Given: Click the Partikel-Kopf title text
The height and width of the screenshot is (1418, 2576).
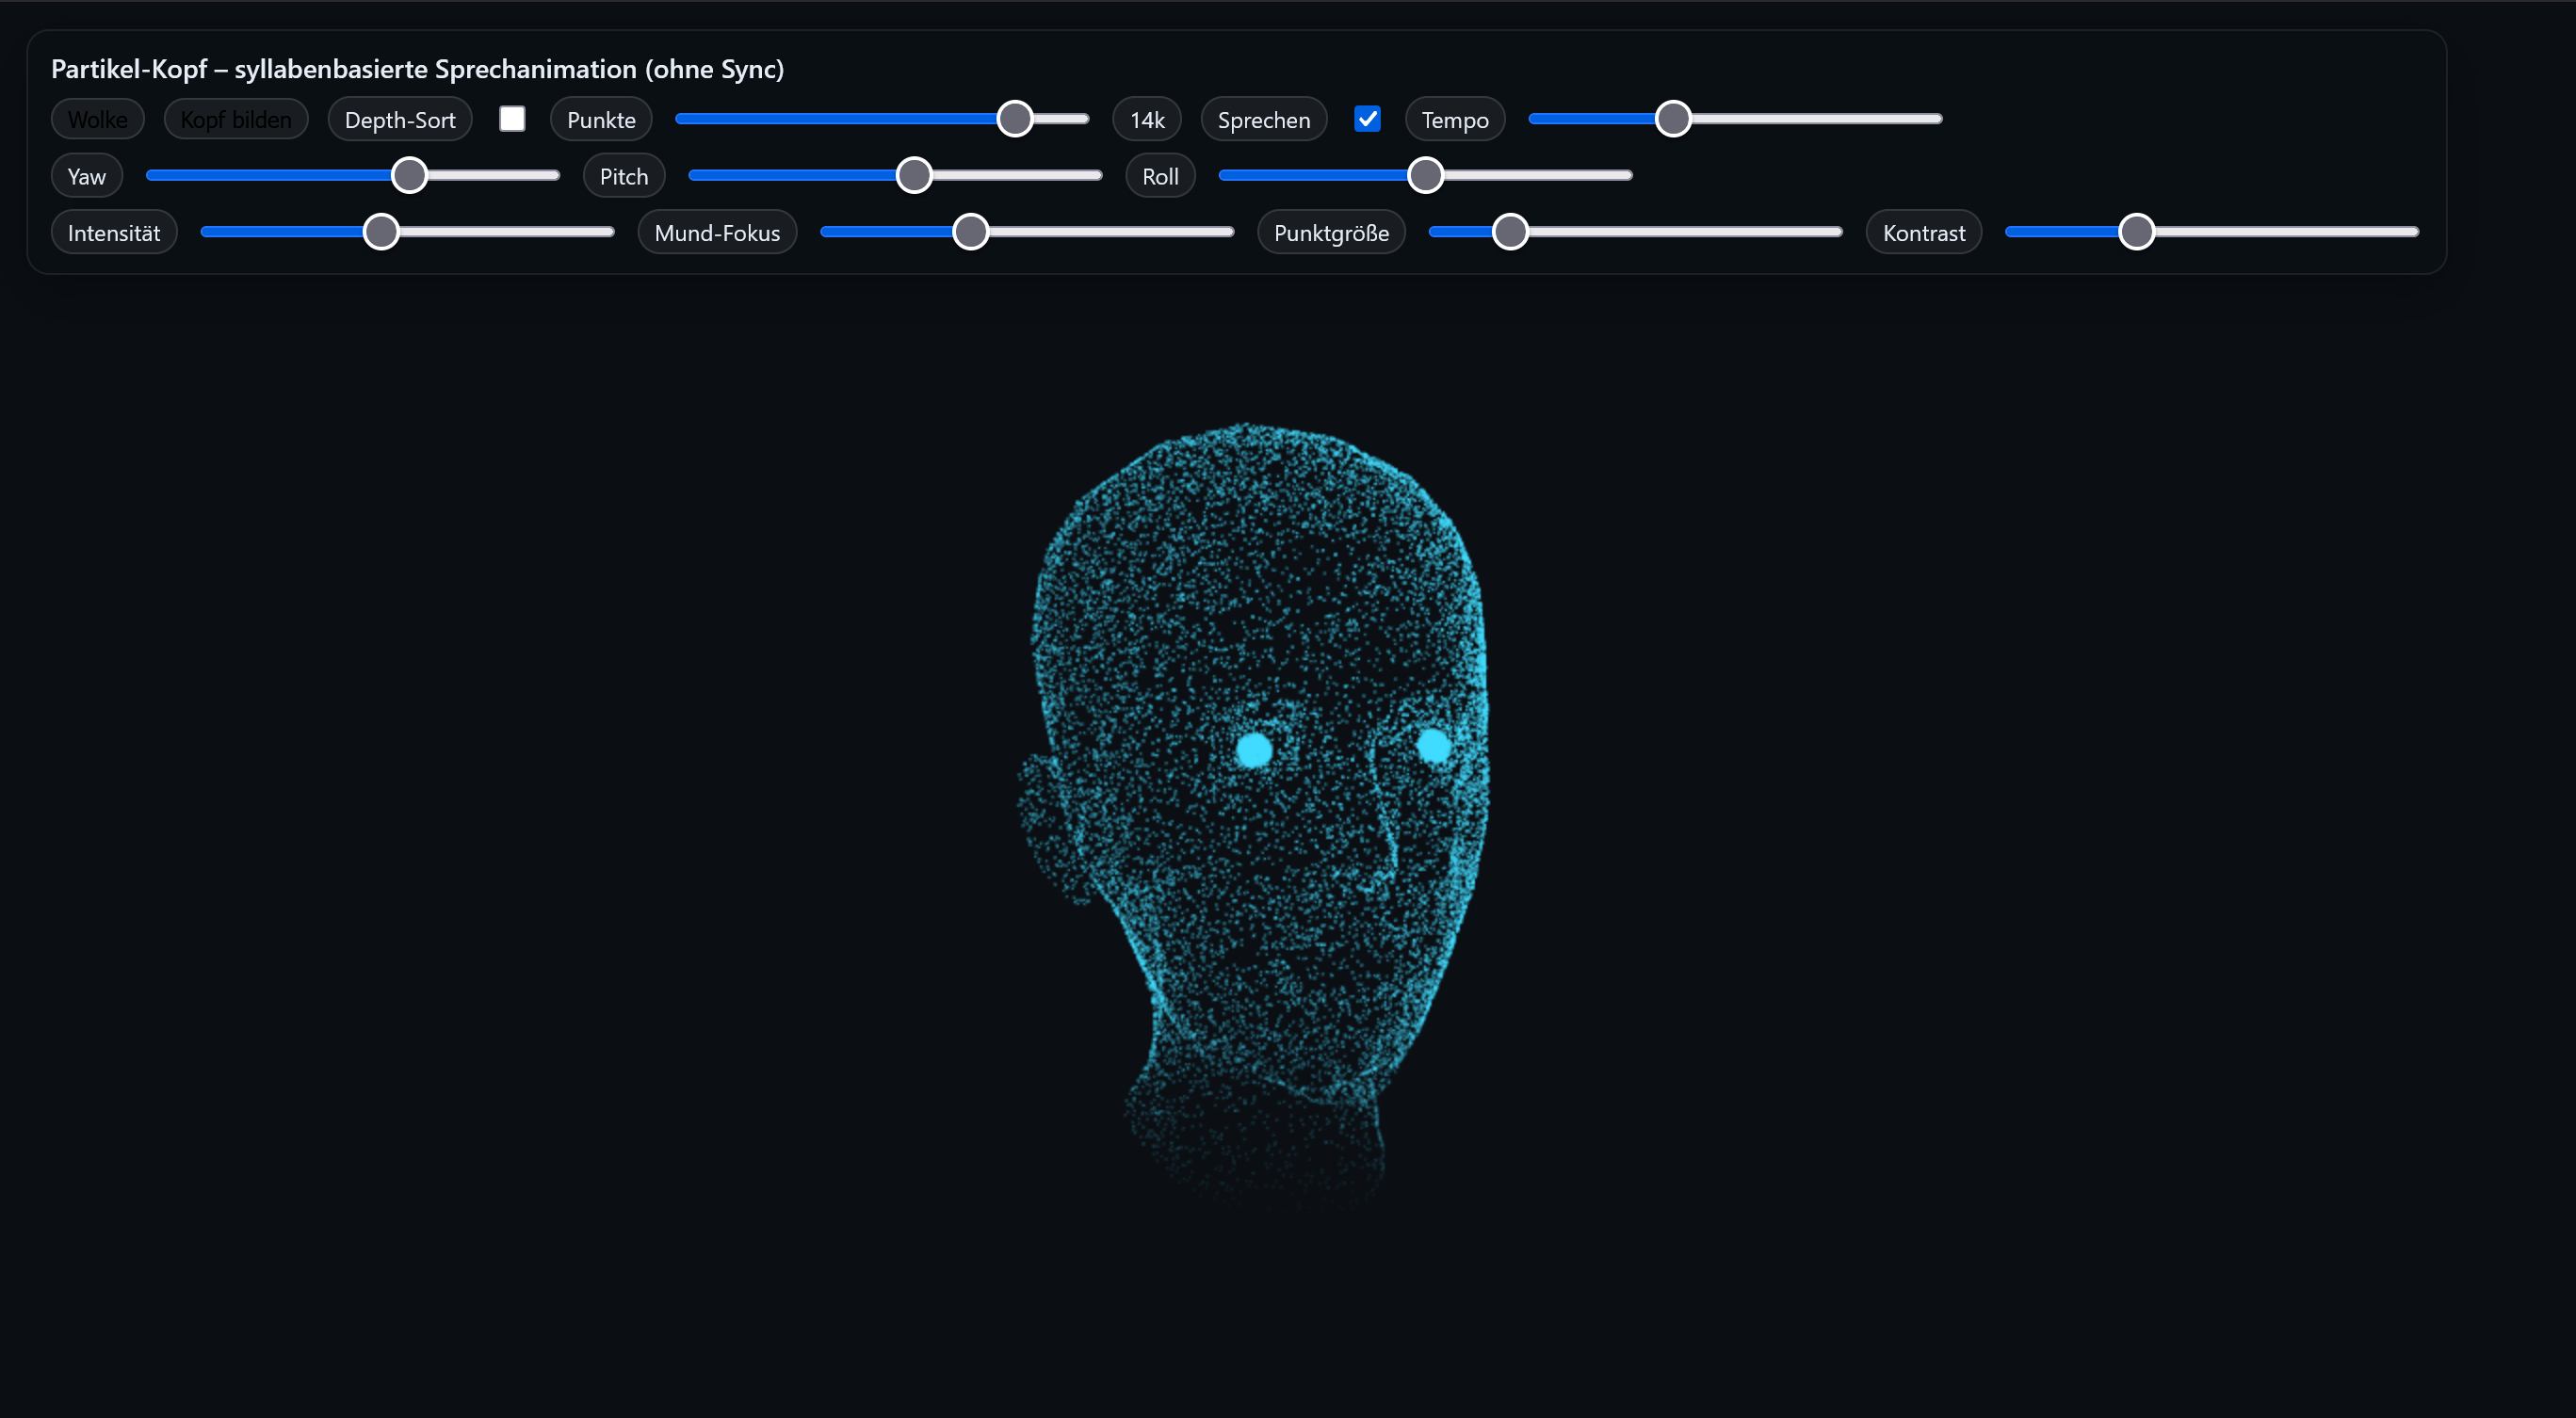Looking at the screenshot, I should coord(417,69).
